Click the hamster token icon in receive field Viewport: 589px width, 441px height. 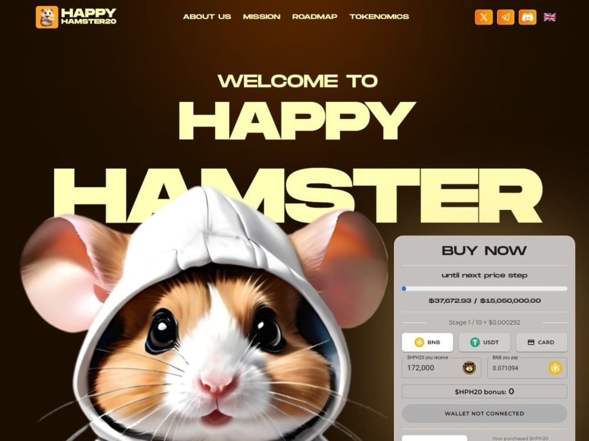469,368
